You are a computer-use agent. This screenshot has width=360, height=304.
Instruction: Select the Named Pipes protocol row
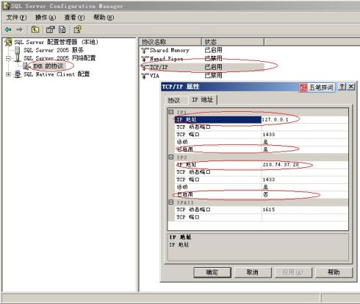tap(203, 59)
